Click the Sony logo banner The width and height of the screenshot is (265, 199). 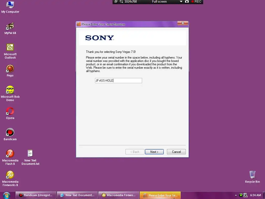(x=132, y=38)
